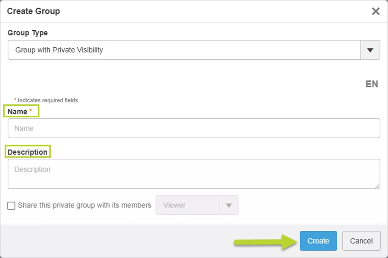Image resolution: width=388 pixels, height=258 pixels.
Task: Click the Create Group dialog title
Action: [33, 11]
